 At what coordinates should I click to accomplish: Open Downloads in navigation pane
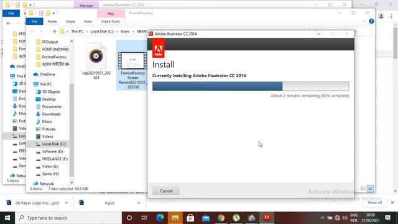(51, 114)
